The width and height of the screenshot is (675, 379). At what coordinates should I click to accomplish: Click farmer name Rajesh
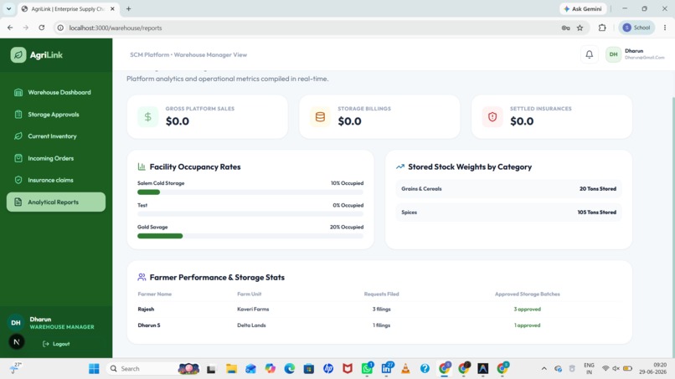tap(146, 309)
